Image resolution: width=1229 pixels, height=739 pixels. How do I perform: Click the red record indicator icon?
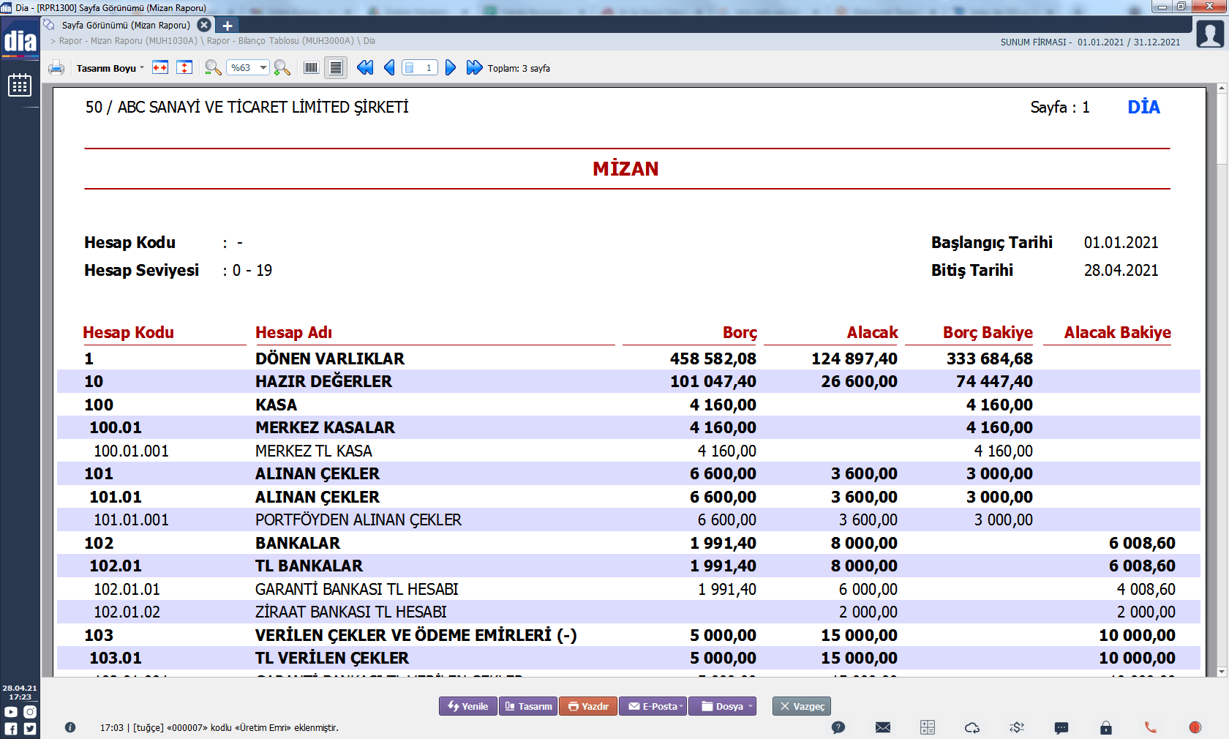[1195, 727]
